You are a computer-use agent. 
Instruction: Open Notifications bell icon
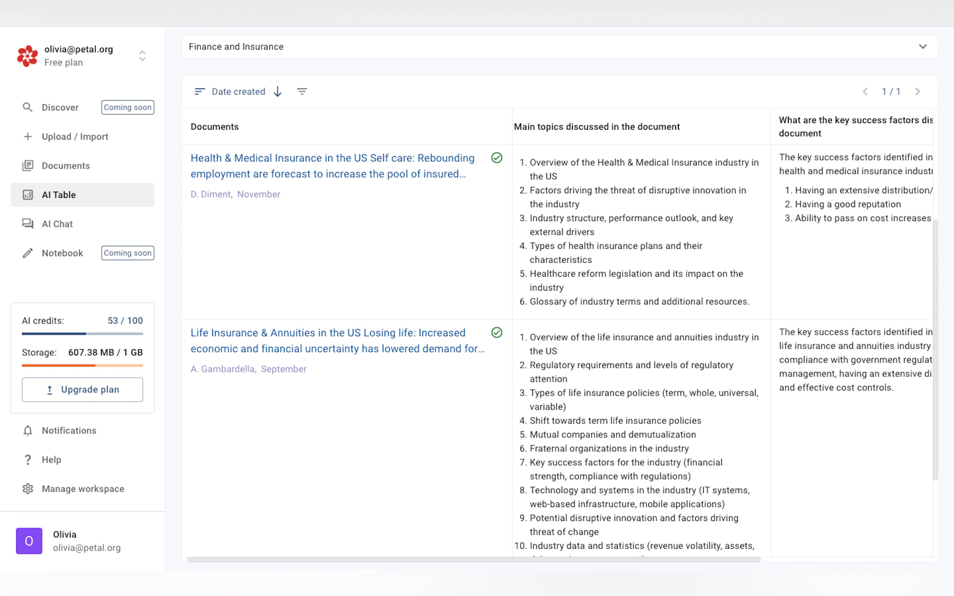click(x=27, y=430)
